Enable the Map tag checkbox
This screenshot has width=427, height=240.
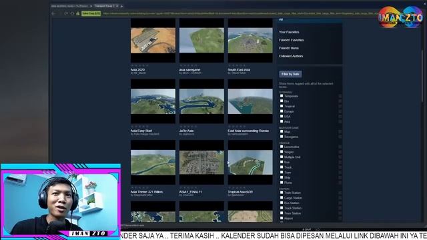(282, 131)
